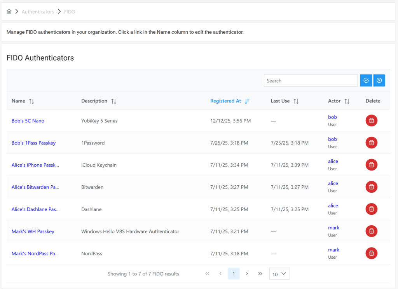This screenshot has width=398, height=289.
Task: Select the NordPass description cell
Action: click(x=92, y=254)
